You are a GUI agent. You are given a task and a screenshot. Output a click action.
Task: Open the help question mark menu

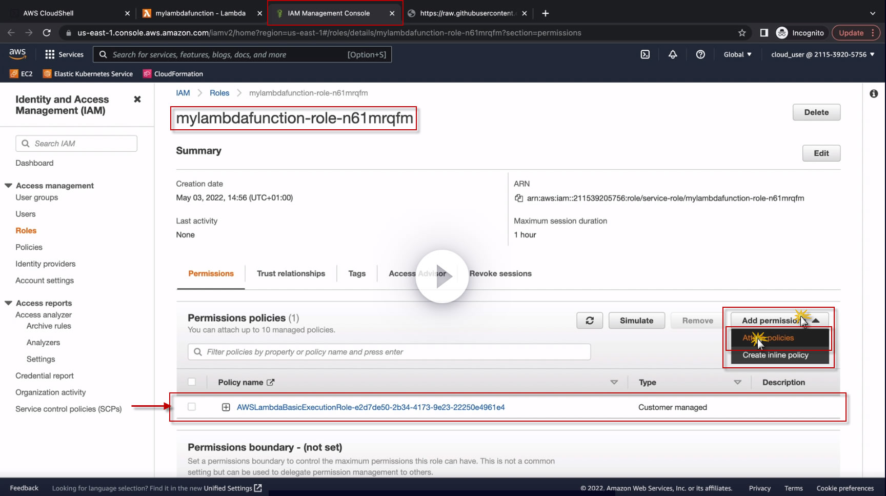pos(700,54)
